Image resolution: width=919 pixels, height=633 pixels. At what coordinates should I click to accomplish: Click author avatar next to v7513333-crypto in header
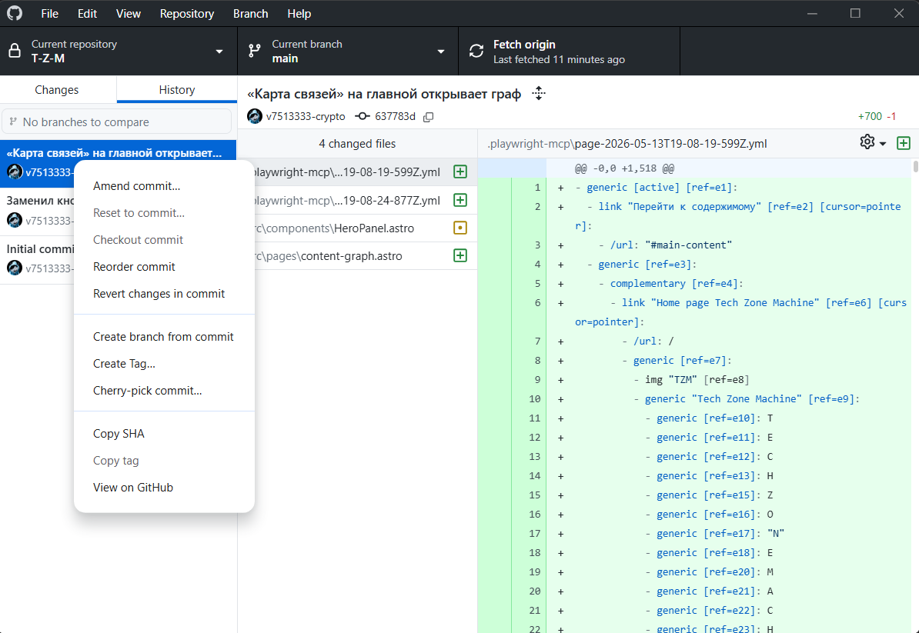(x=255, y=116)
